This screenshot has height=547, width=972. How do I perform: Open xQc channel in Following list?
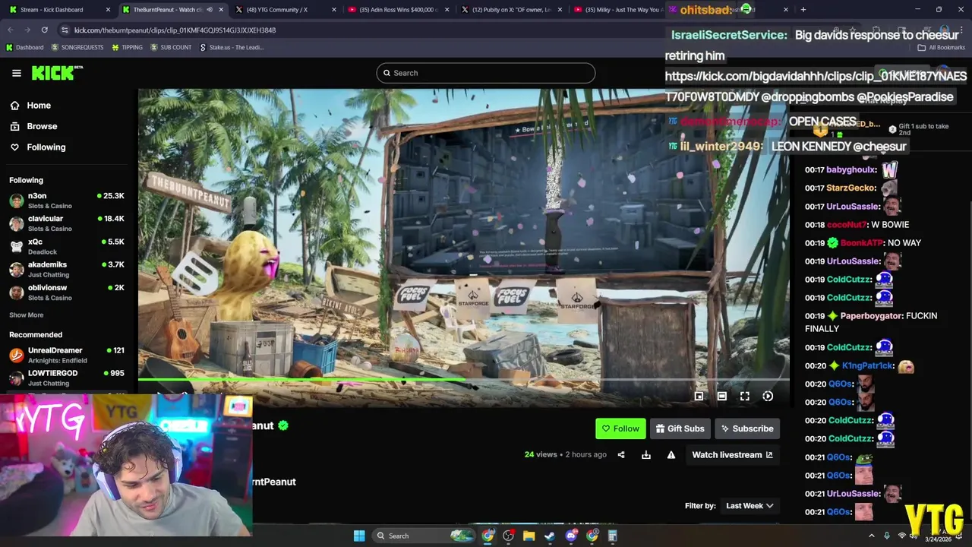(67, 246)
